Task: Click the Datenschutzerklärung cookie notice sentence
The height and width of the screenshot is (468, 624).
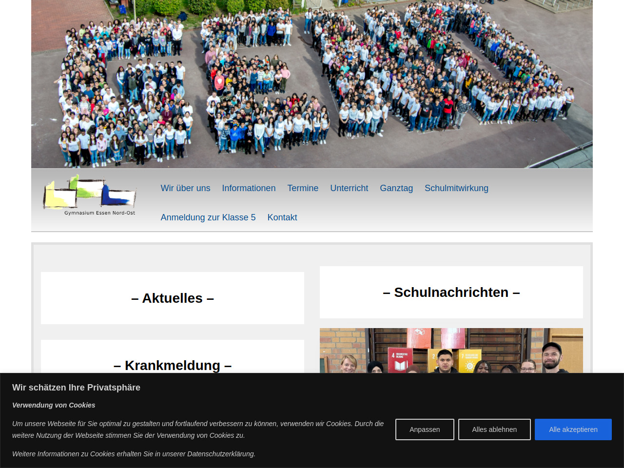Action: 134,454
